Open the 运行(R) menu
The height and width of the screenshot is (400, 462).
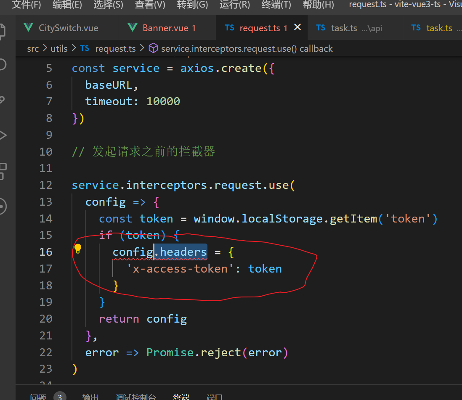[x=234, y=5]
